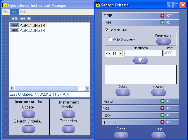Click the Update instrument list oval button

[x=28, y=114]
